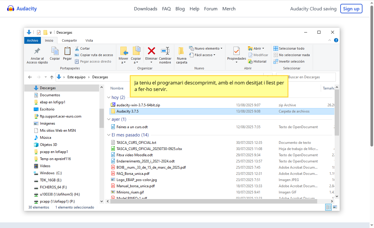374x228 pixels.
Task: Switch to details view icon
Action: [328, 207]
